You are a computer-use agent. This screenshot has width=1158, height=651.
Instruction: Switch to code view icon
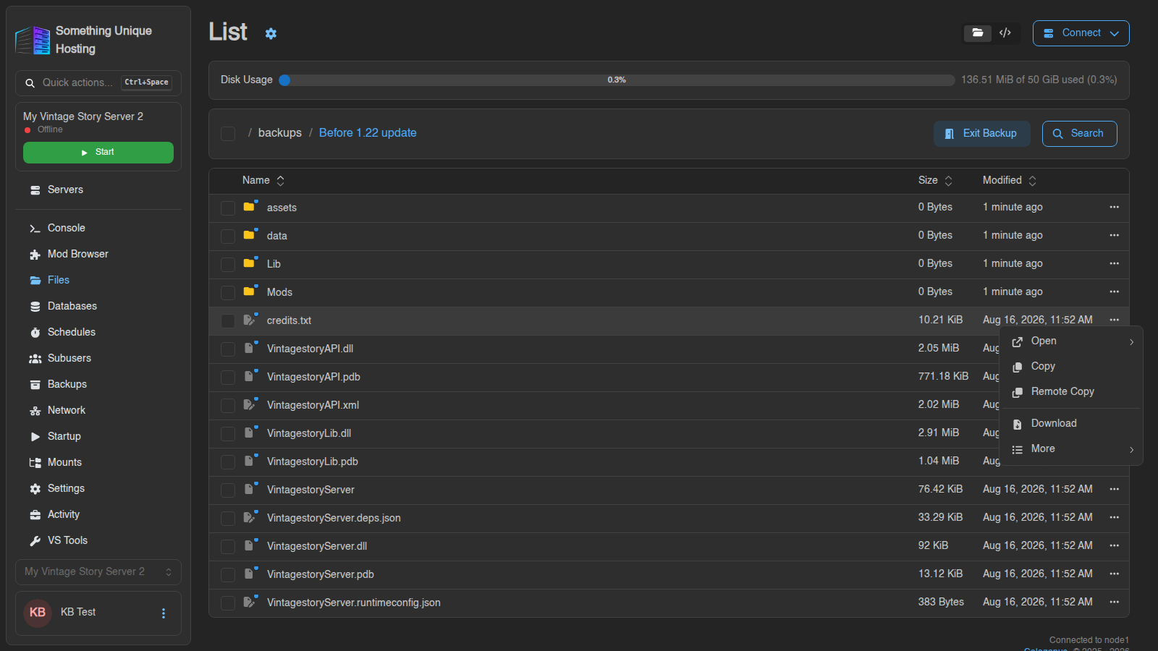click(1005, 33)
